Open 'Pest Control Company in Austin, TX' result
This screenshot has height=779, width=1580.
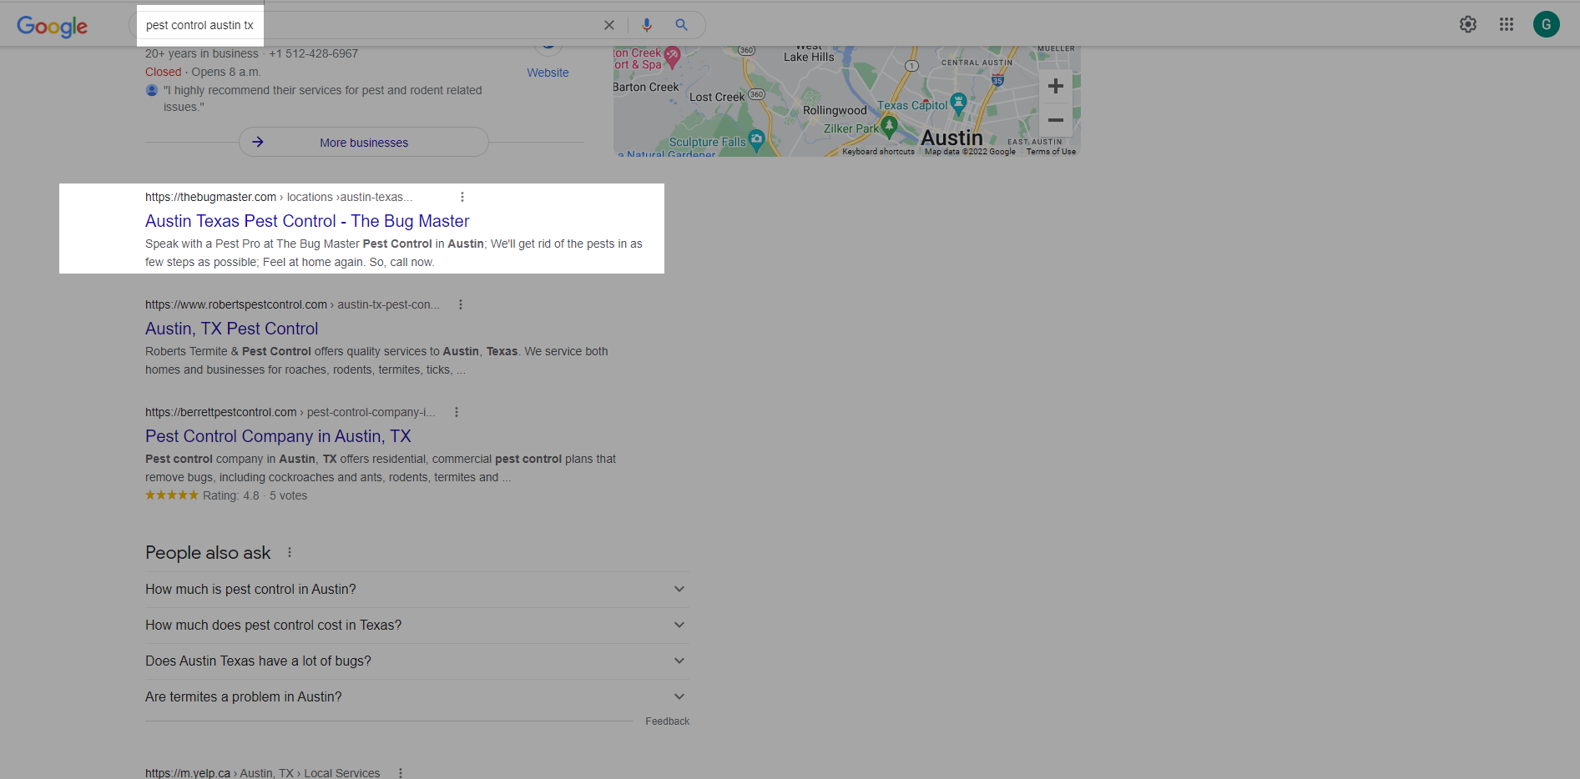pyautogui.click(x=278, y=436)
